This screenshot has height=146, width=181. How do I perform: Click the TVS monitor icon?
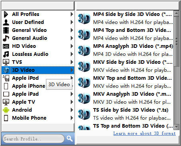click(6, 62)
